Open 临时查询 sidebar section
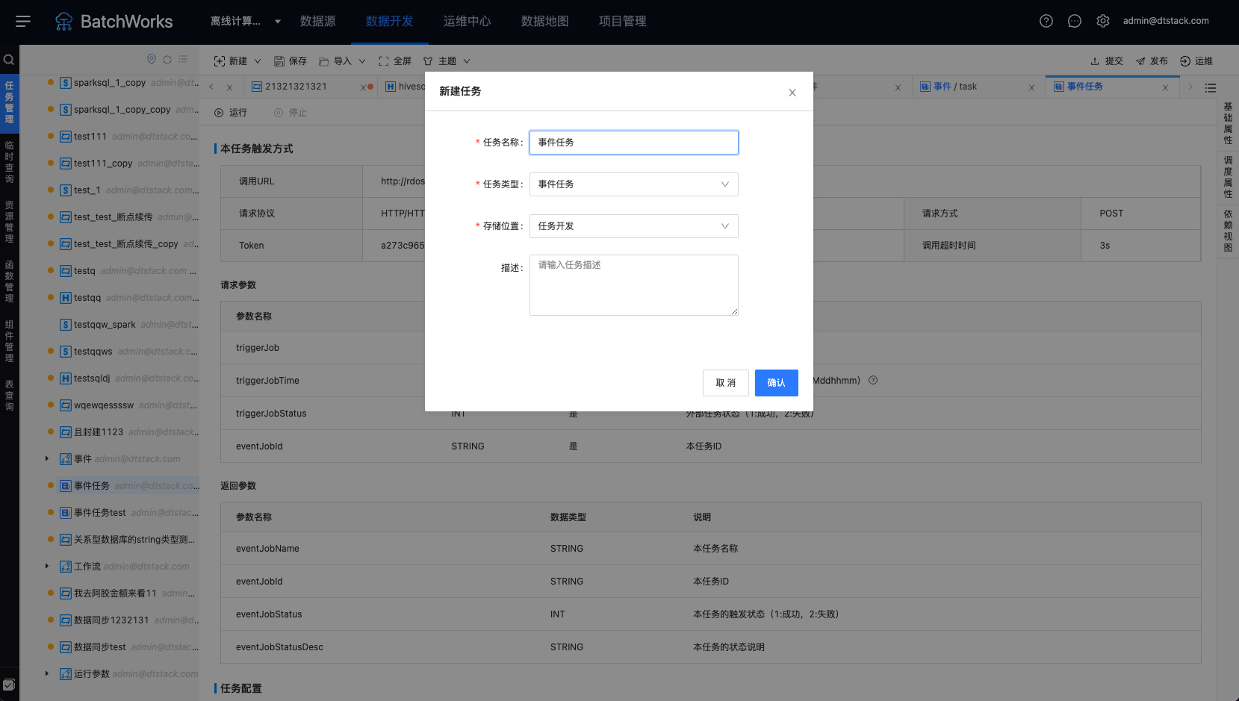Screen dimensions: 1239x701 tap(9, 162)
